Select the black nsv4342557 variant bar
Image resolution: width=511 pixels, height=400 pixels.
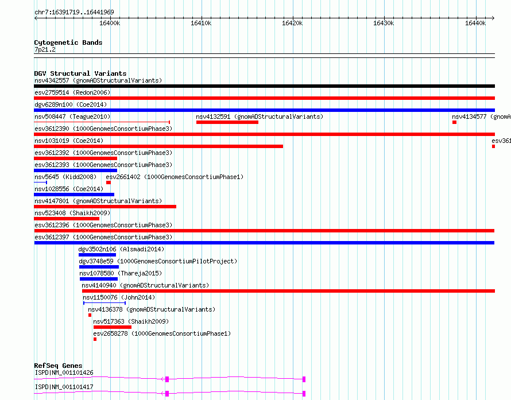tap(264, 86)
